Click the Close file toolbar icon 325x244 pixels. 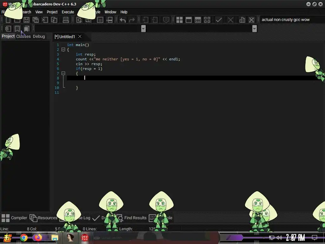[45, 20]
